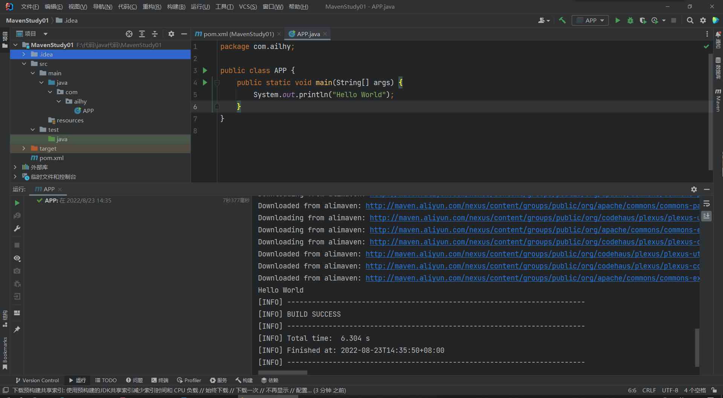Open the plexus-cc downloaded link in console
The height and width of the screenshot is (398, 723).
click(532, 266)
